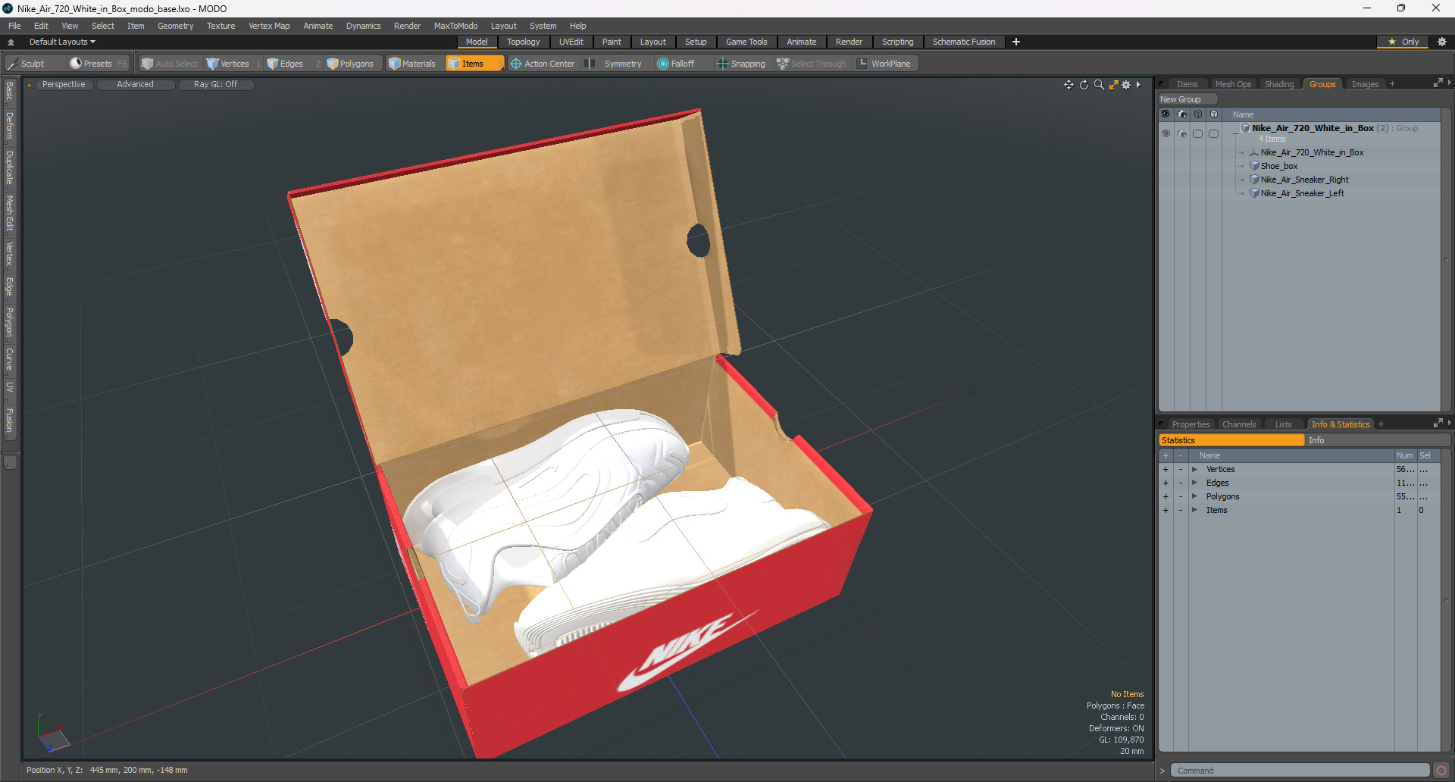Activate Items selection mode

474,64
